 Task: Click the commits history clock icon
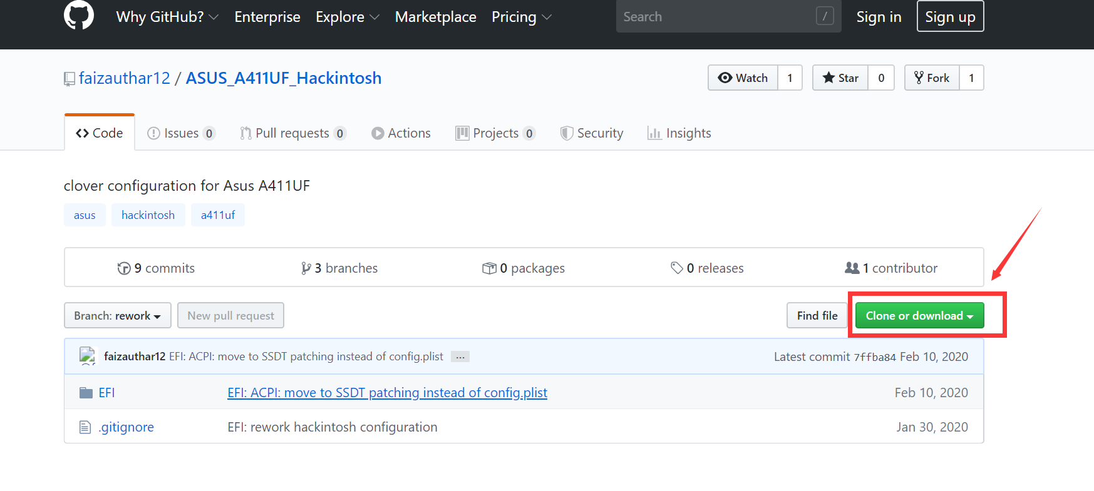124,268
